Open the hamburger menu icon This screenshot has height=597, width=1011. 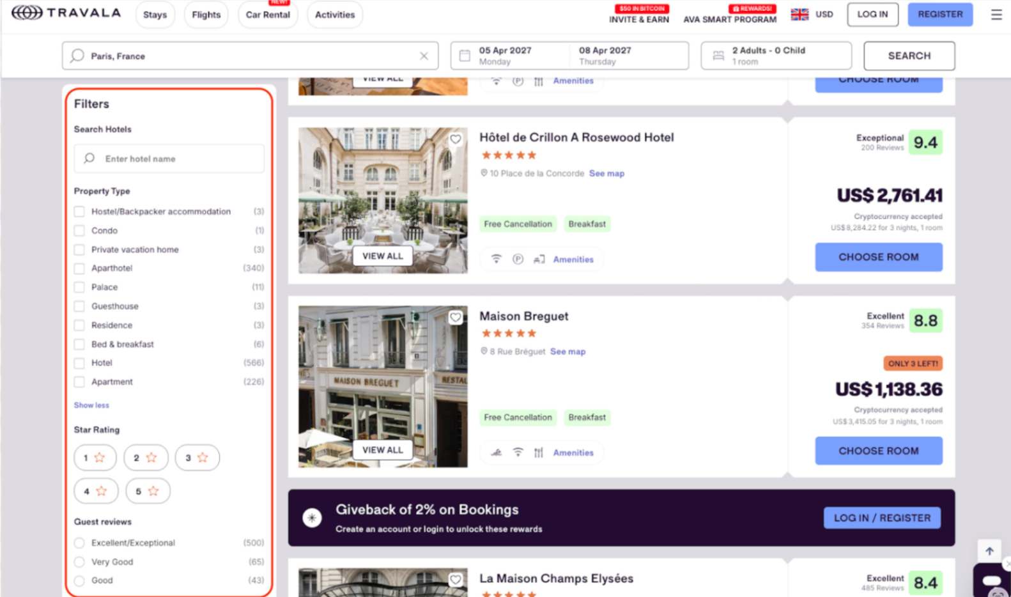coord(996,14)
